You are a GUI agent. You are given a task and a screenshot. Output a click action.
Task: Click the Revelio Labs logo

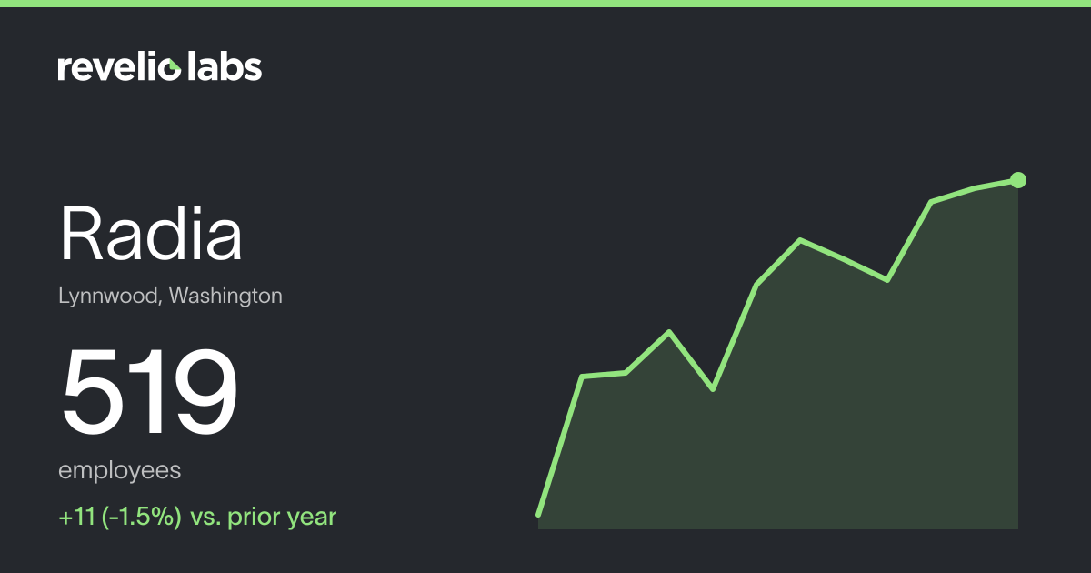(160, 66)
